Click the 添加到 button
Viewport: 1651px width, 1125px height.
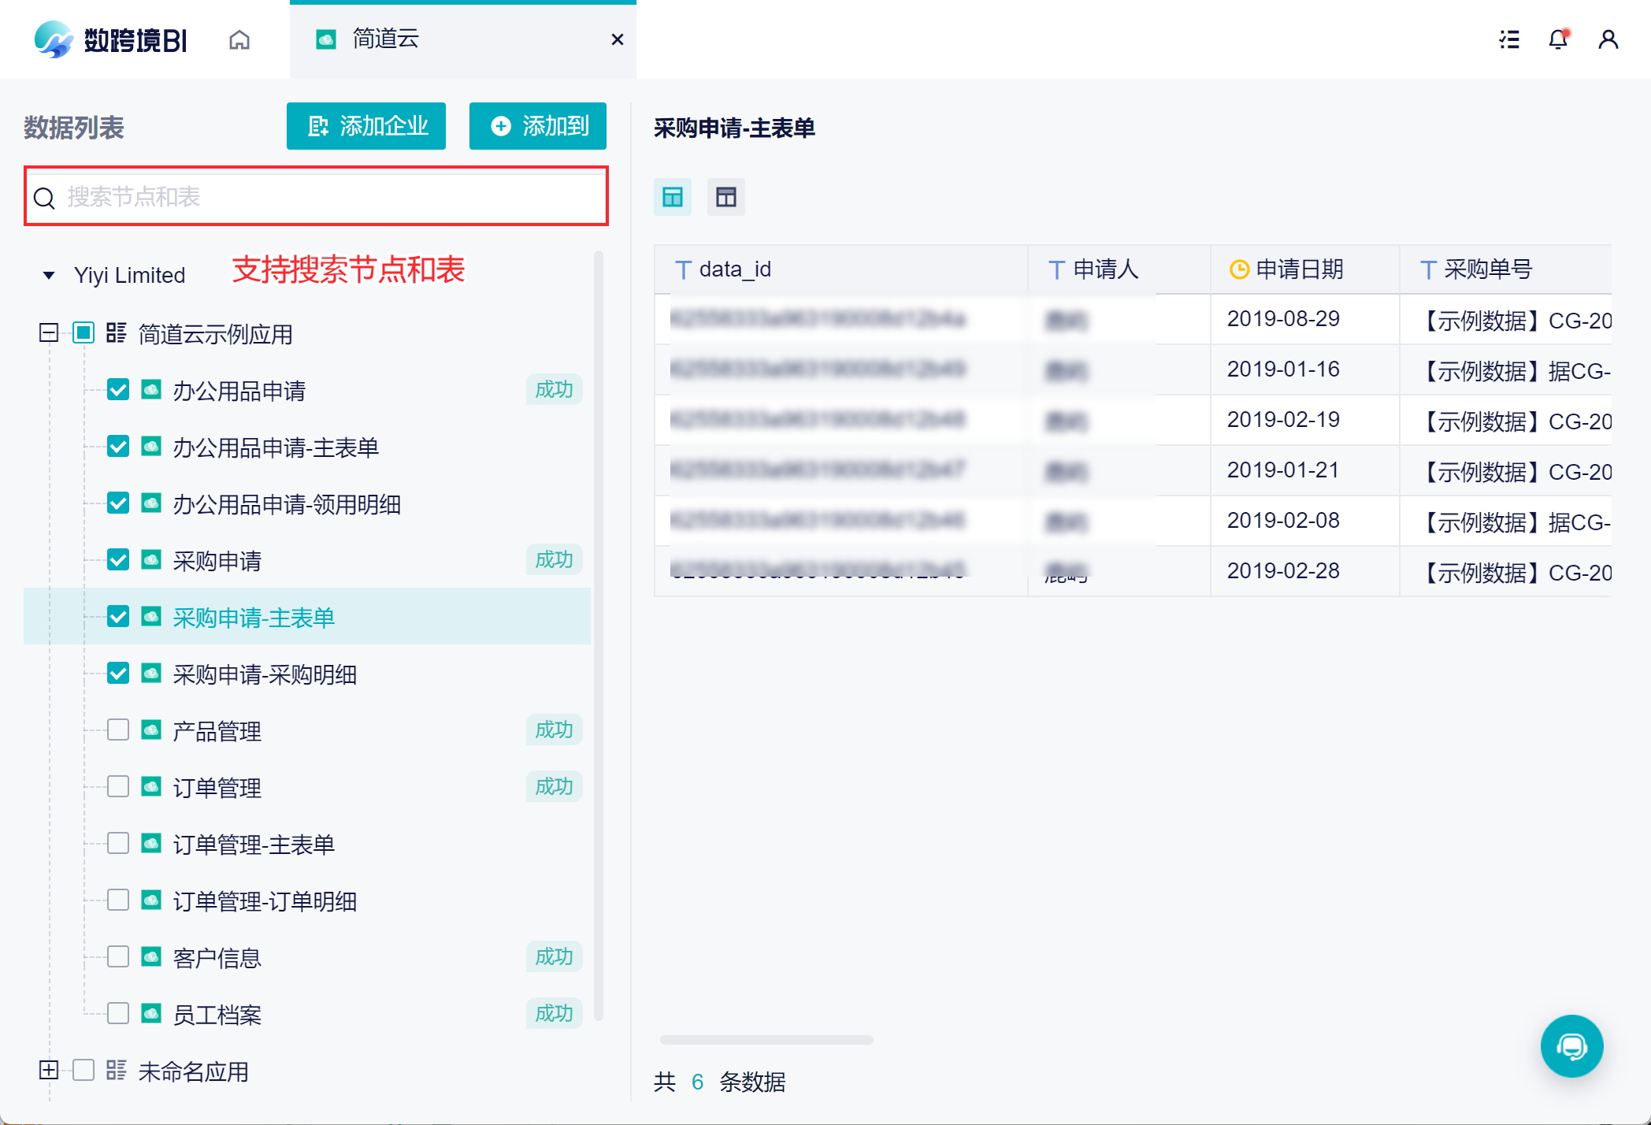tap(538, 126)
